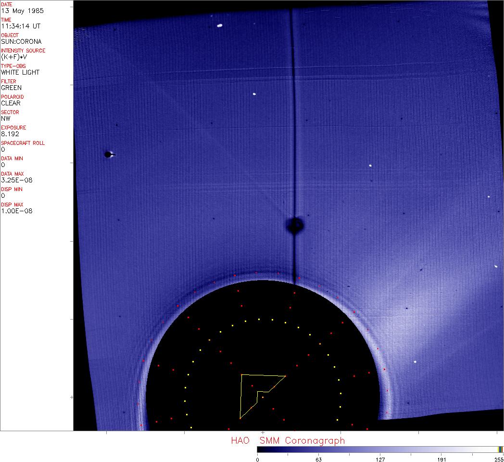Screen dimensions: 504x462
Task: Click the 'WHITE LIGHT' observation type value
Action: pyautogui.click(x=20, y=72)
